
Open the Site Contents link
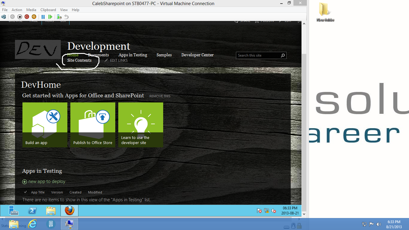(x=79, y=60)
